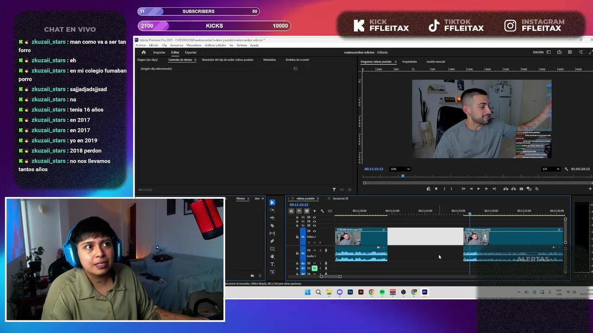Open the zoom level 15% dropdown
This screenshot has width=593, height=333.
400,169
